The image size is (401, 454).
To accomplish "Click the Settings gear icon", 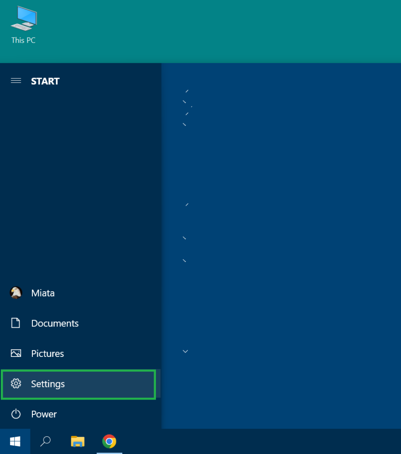I will pos(16,384).
